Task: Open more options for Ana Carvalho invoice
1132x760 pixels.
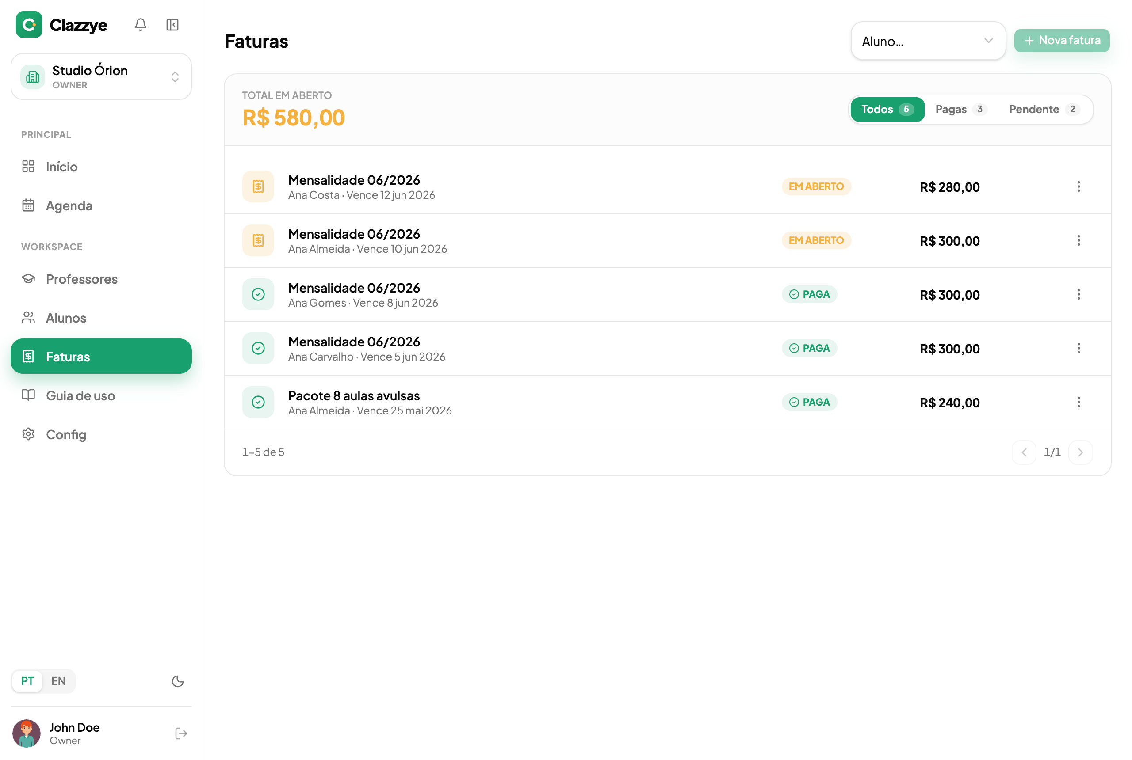Action: (x=1078, y=348)
